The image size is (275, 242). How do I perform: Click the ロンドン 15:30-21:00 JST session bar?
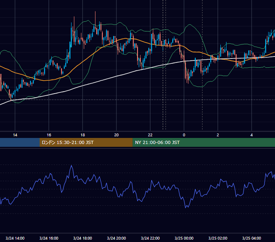86,142
